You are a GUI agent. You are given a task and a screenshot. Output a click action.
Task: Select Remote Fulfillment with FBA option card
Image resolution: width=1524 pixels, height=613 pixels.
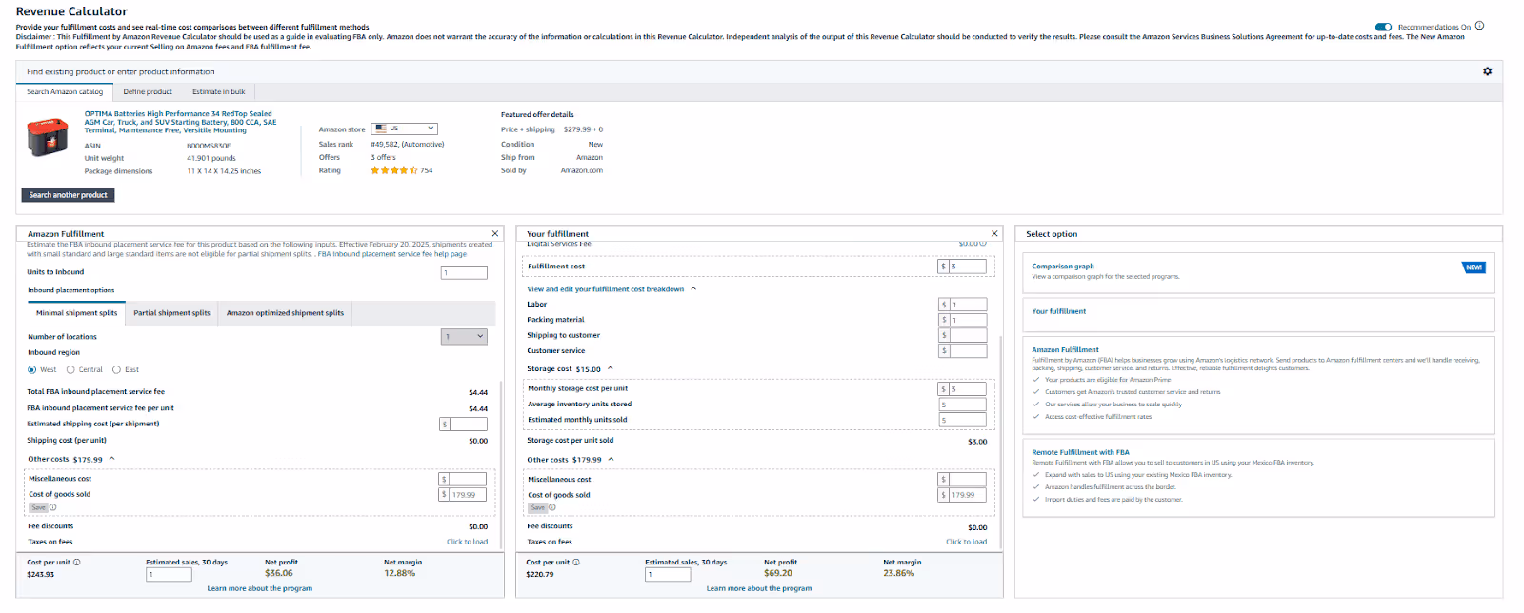point(1258,477)
